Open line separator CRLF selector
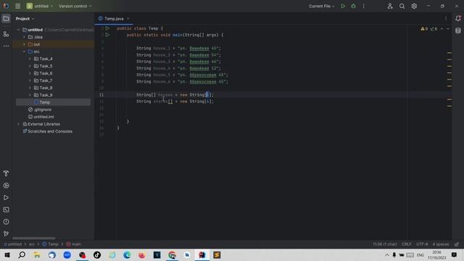 pyautogui.click(x=407, y=244)
